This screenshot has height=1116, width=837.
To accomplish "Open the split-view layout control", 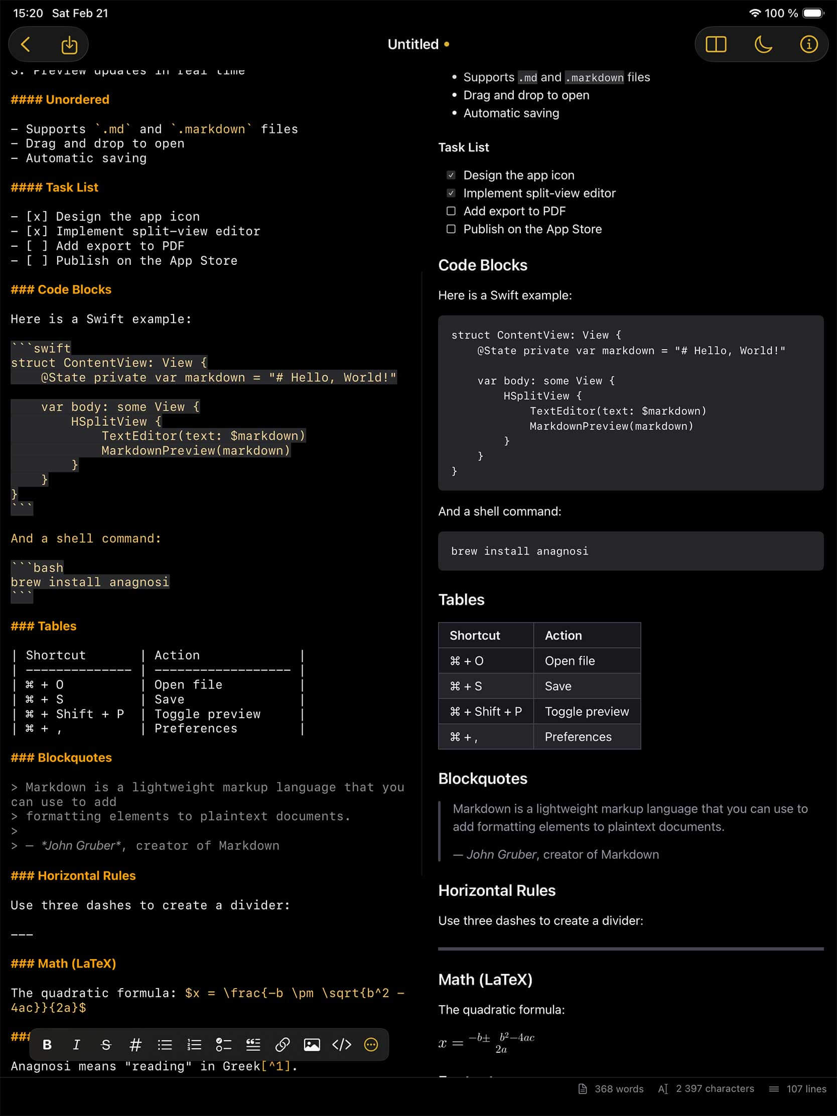I will pyautogui.click(x=717, y=44).
